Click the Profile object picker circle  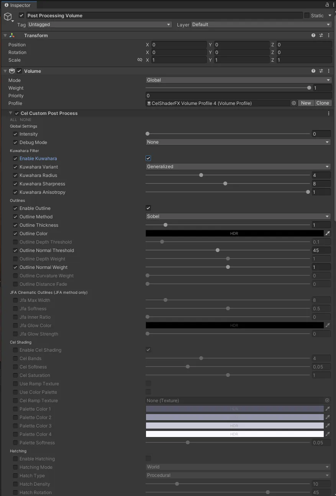(x=294, y=103)
